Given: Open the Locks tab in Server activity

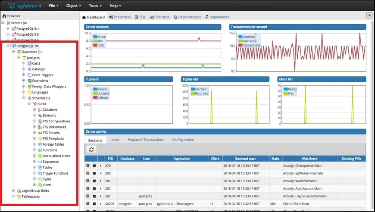Looking at the screenshot, I should click(x=115, y=140).
